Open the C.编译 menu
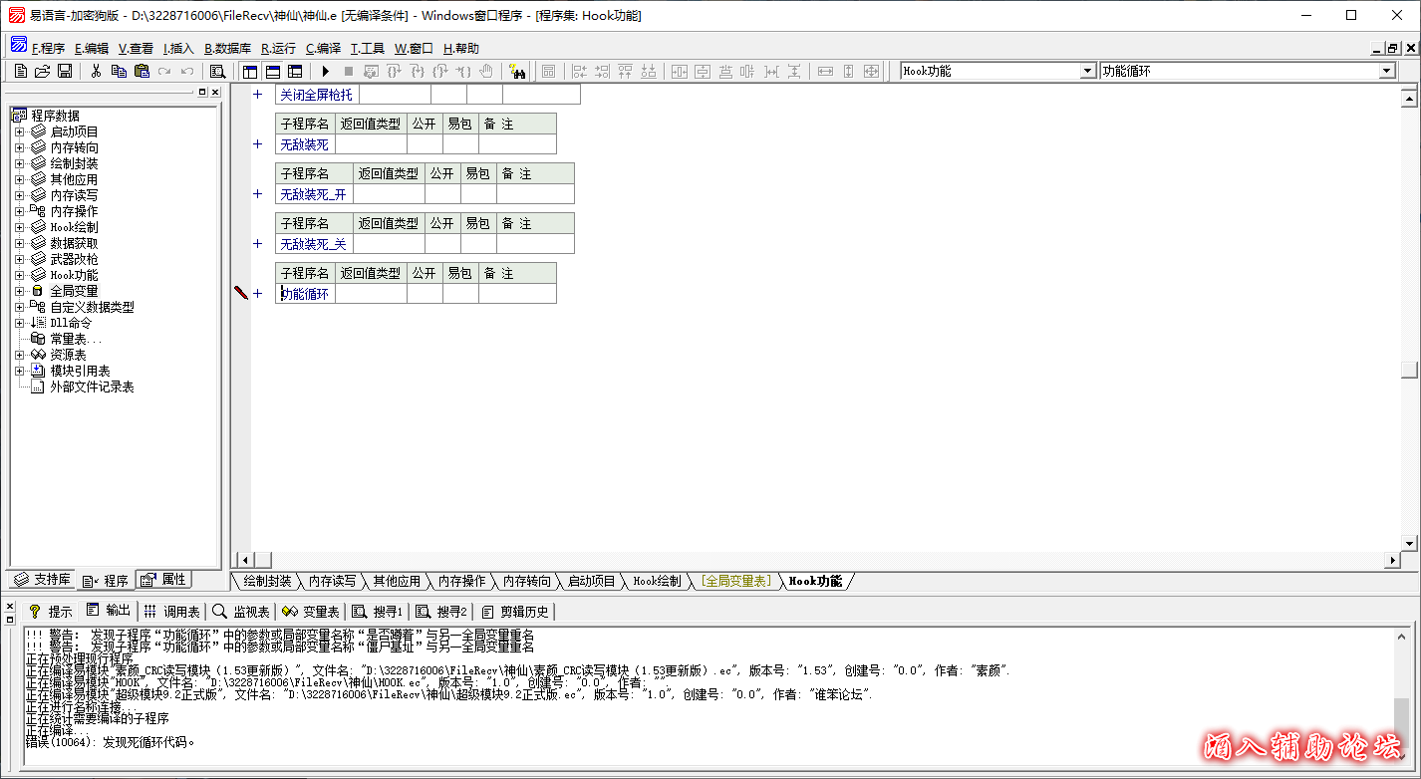Viewport: 1421px width, 779px height. [x=323, y=48]
